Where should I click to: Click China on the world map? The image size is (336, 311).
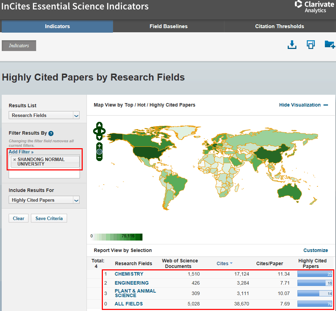[270, 154]
